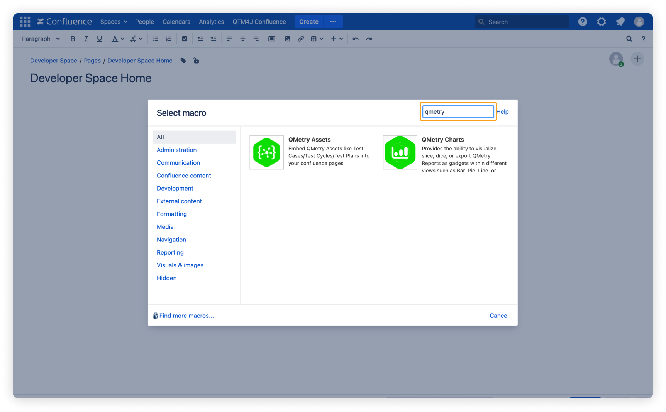Select the All macro category
Screen dimensions: 666x412
[194, 137]
